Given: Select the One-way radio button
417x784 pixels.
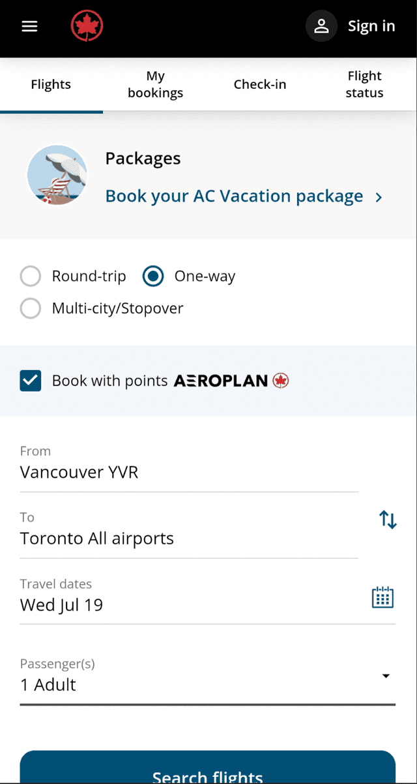Looking at the screenshot, I should pyautogui.click(x=153, y=276).
